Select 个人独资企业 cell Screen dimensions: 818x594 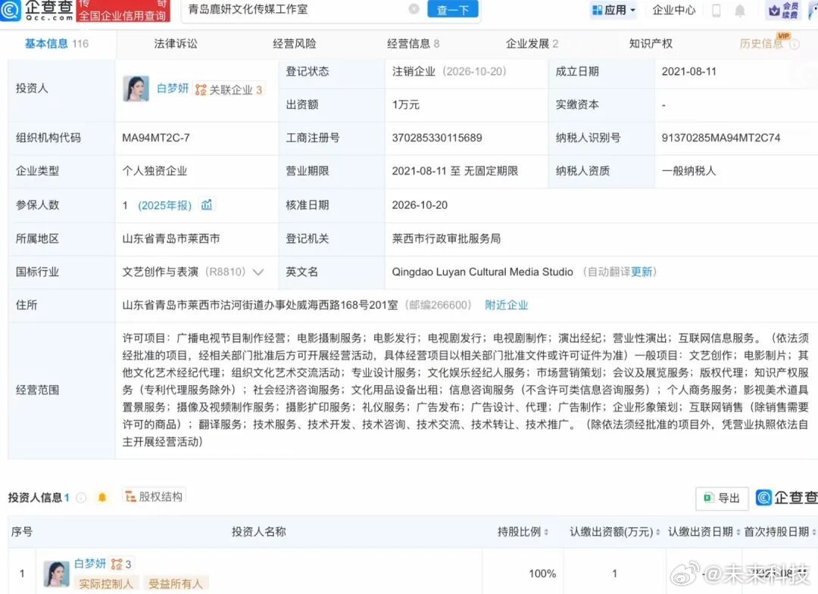[x=155, y=171]
